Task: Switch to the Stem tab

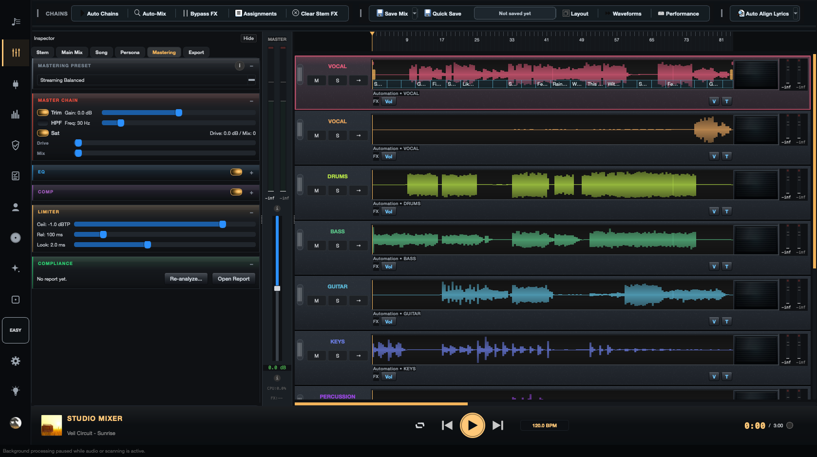Action: coord(42,52)
